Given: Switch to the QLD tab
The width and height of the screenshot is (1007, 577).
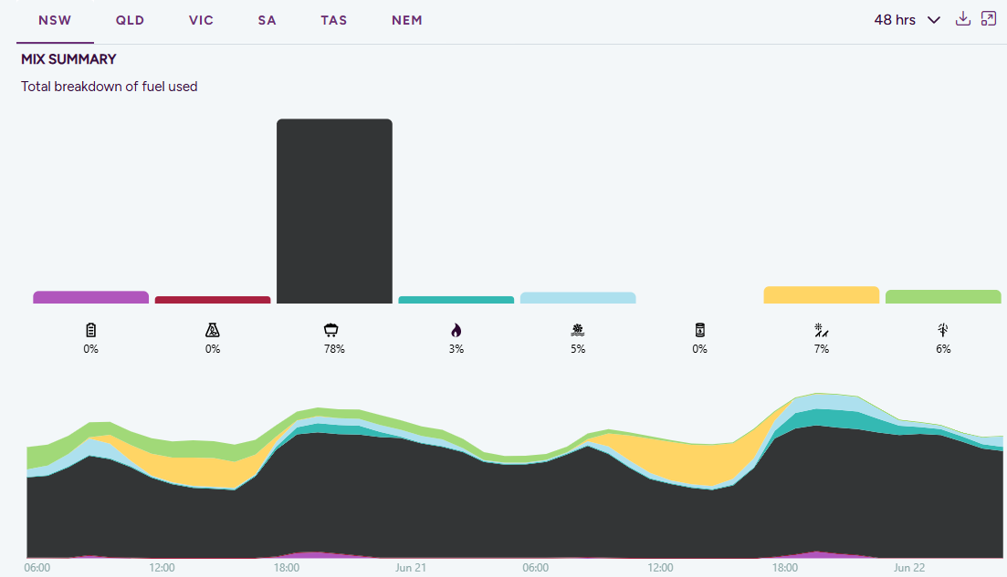Looking at the screenshot, I should click(130, 21).
